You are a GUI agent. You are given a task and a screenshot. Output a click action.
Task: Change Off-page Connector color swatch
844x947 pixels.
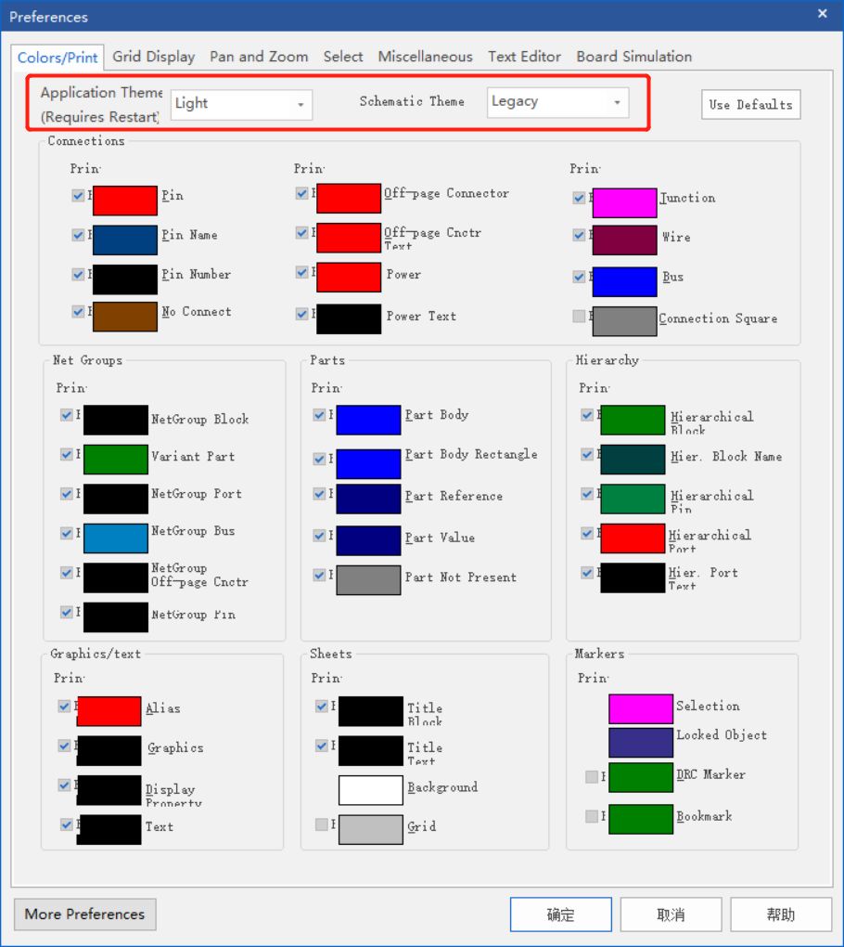tap(349, 198)
